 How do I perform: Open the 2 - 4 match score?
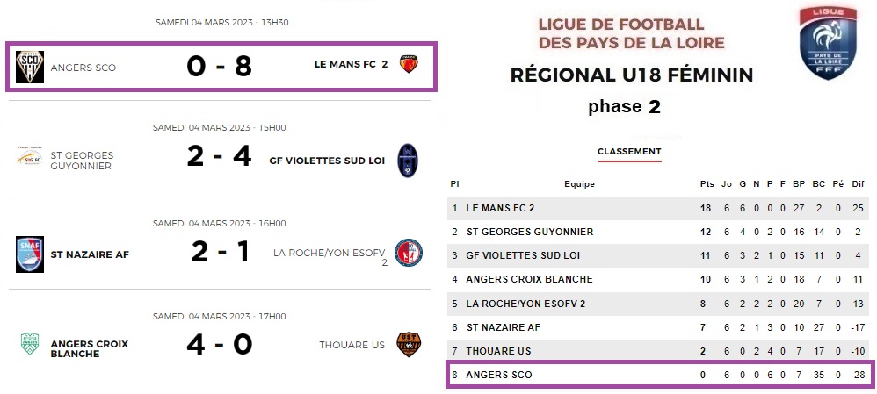pos(220,156)
